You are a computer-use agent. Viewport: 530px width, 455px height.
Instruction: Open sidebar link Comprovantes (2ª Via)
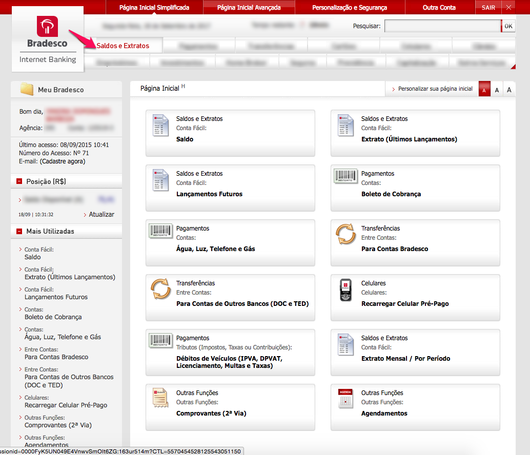(x=58, y=425)
